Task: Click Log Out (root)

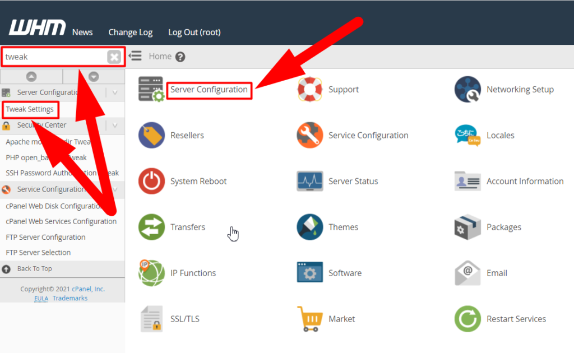Action: pyautogui.click(x=195, y=32)
